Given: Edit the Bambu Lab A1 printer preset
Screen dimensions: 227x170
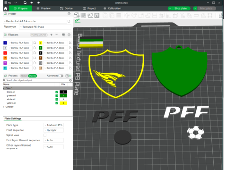Looking at the screenshot, I should point(69,21).
